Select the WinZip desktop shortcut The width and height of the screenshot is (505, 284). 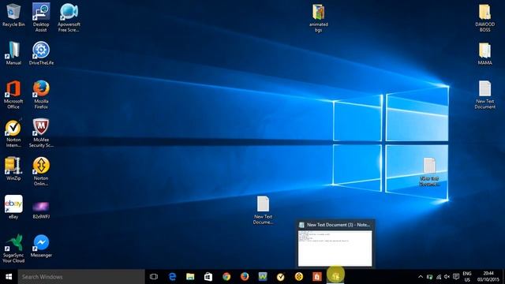13,169
